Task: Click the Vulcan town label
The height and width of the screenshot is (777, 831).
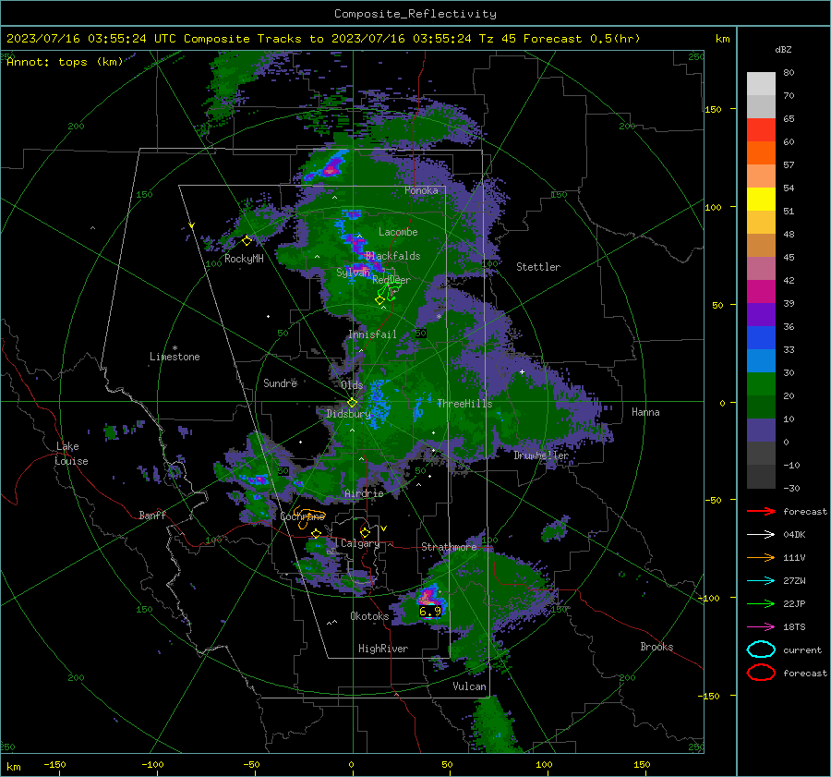Action: (469, 686)
